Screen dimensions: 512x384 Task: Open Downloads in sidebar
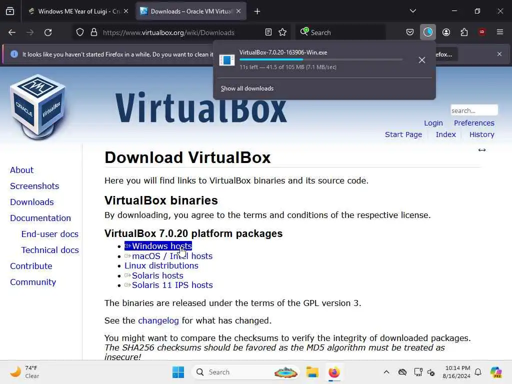pos(32,202)
